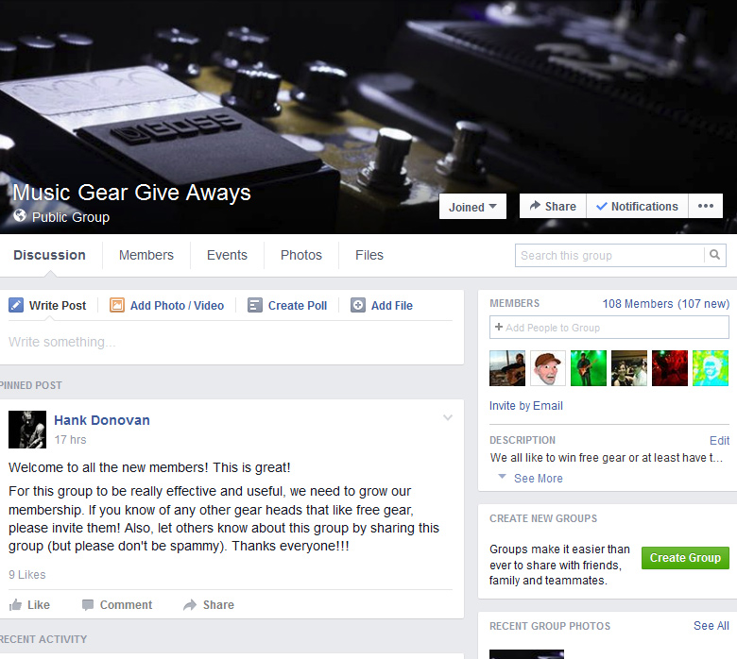Image resolution: width=737 pixels, height=659 pixels.
Task: Click the Add File plus icon
Action: pyautogui.click(x=358, y=305)
